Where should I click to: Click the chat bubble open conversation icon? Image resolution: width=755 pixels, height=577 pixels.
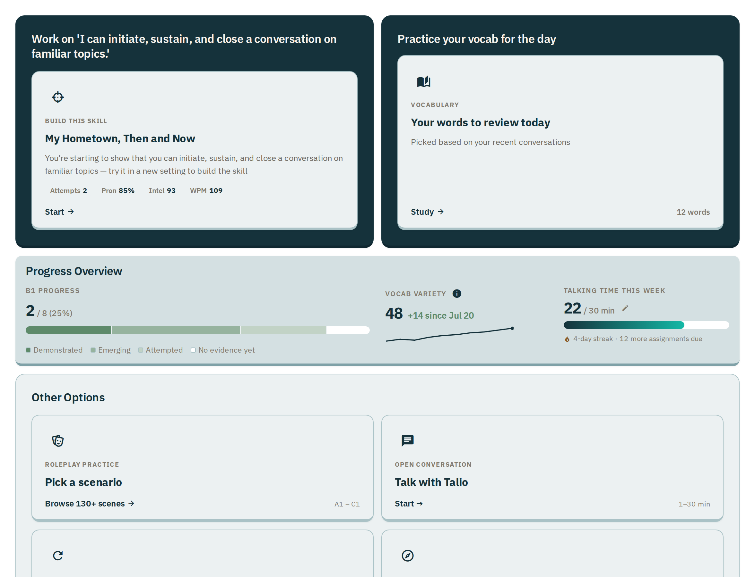click(x=408, y=440)
